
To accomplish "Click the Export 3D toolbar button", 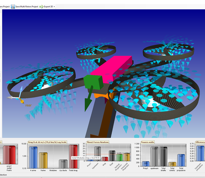I will pos(46,7).
